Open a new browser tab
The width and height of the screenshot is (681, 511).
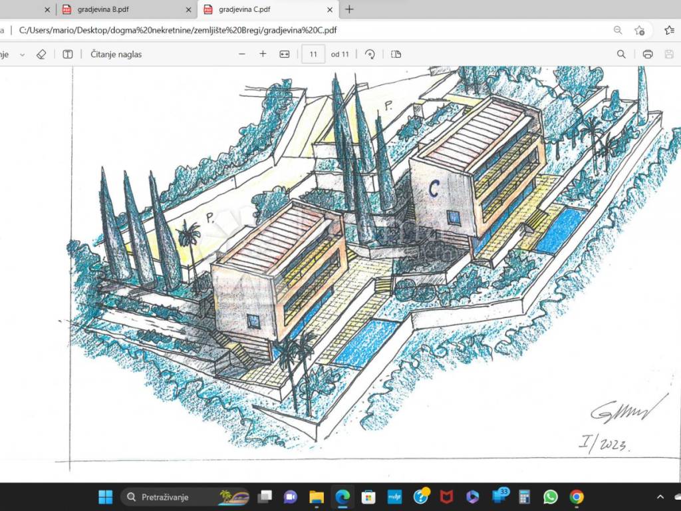pyautogui.click(x=349, y=9)
